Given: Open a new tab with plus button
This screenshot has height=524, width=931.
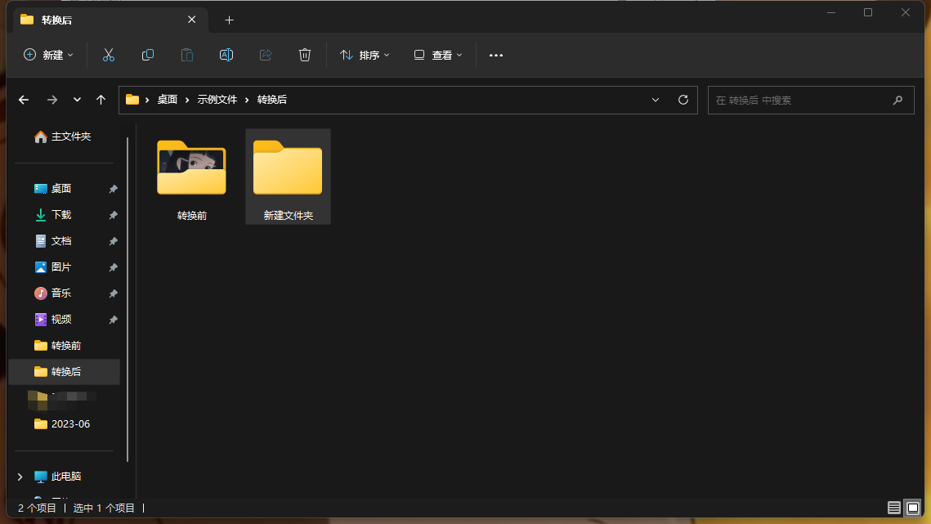Looking at the screenshot, I should click(x=229, y=20).
